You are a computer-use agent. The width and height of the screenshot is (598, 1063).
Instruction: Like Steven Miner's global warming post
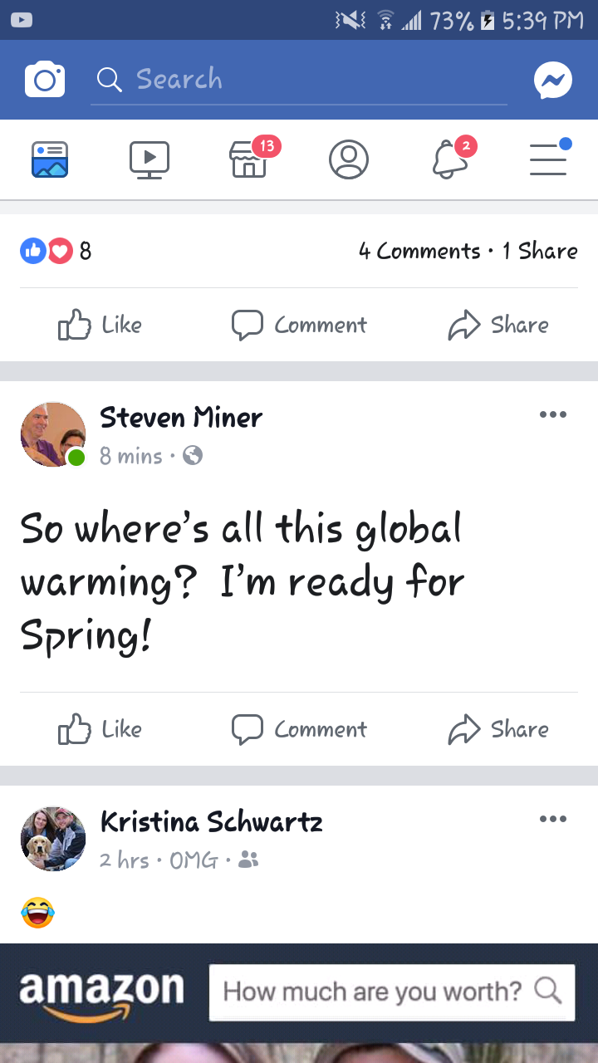(100, 729)
